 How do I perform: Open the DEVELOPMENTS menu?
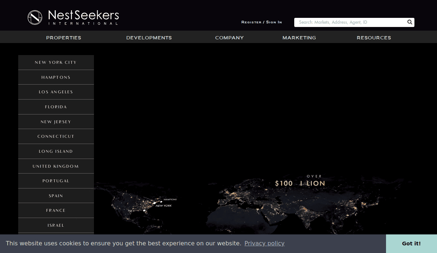coord(149,38)
